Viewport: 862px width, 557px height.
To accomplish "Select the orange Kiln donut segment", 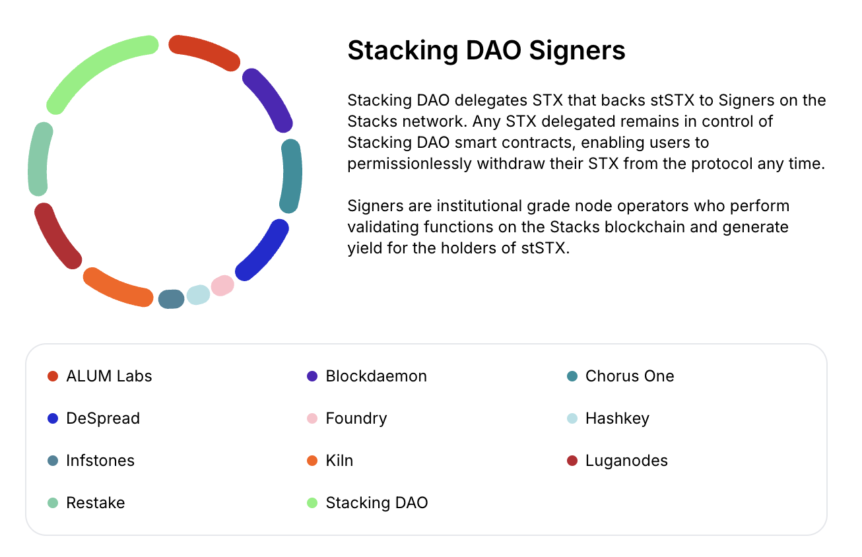I will pyautogui.click(x=117, y=288).
